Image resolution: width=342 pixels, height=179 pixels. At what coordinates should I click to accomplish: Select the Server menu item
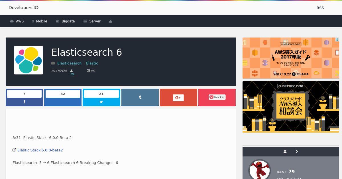tap(92, 21)
